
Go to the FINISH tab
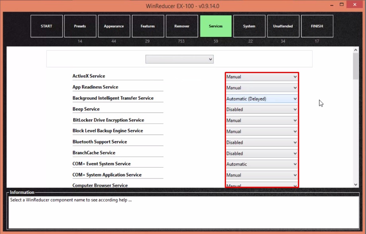click(317, 26)
